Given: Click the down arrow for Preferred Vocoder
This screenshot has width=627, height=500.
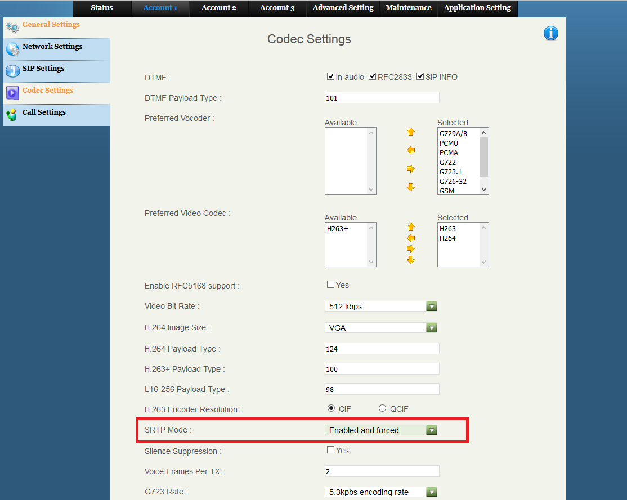Looking at the screenshot, I should coord(411,187).
